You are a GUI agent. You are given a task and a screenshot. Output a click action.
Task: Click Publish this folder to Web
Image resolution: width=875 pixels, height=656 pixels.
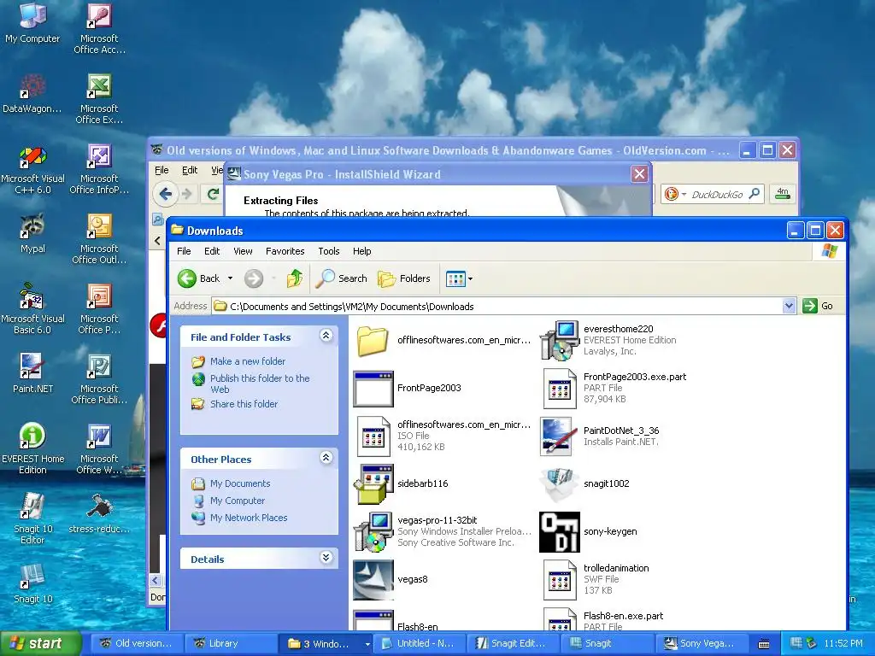tap(260, 384)
